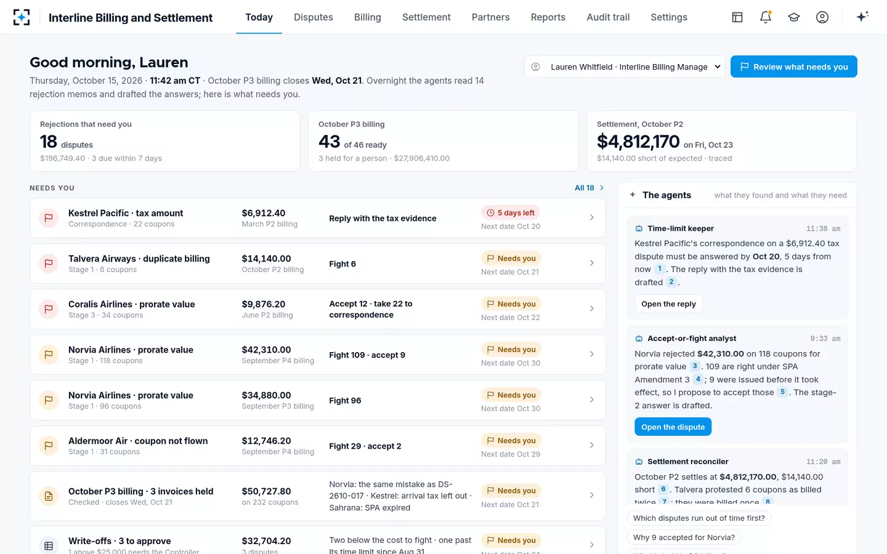Switch to the Settlement tab
Screen dimensions: 887x554
[x=426, y=17]
